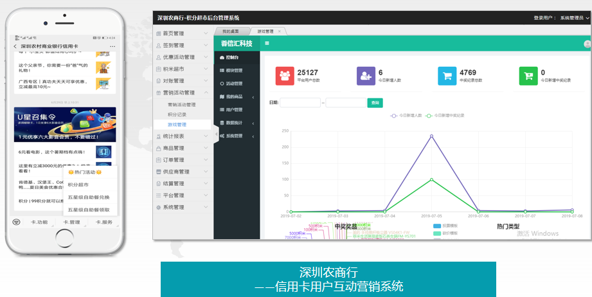592x297 pixels.
Task: Expand 订单管理 menu section
Action: click(183, 159)
